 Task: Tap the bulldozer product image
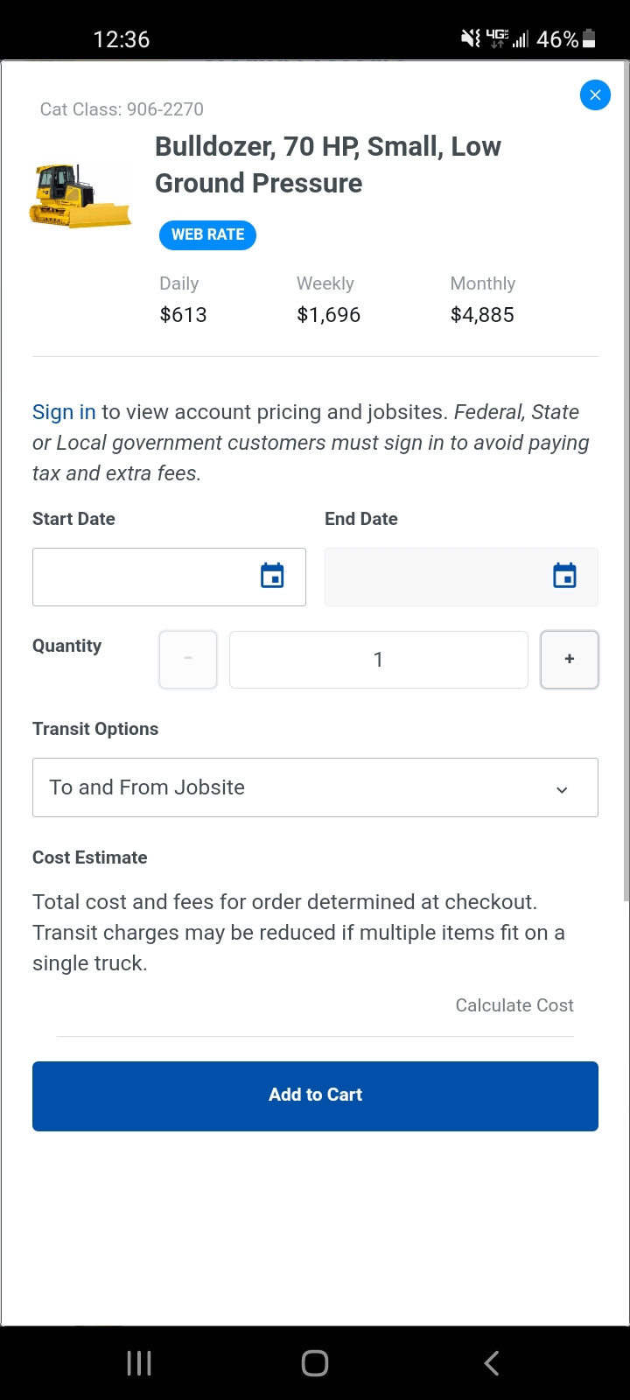click(x=80, y=196)
